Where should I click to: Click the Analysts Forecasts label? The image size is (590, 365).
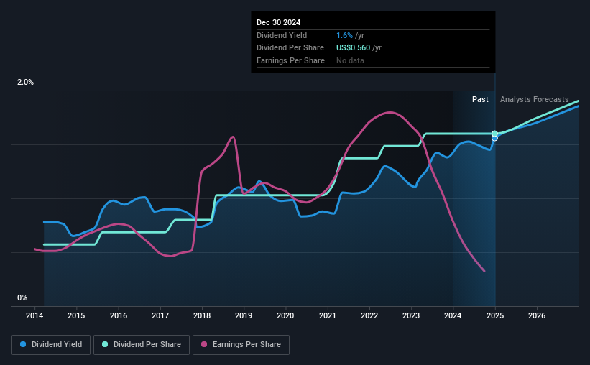coord(535,99)
